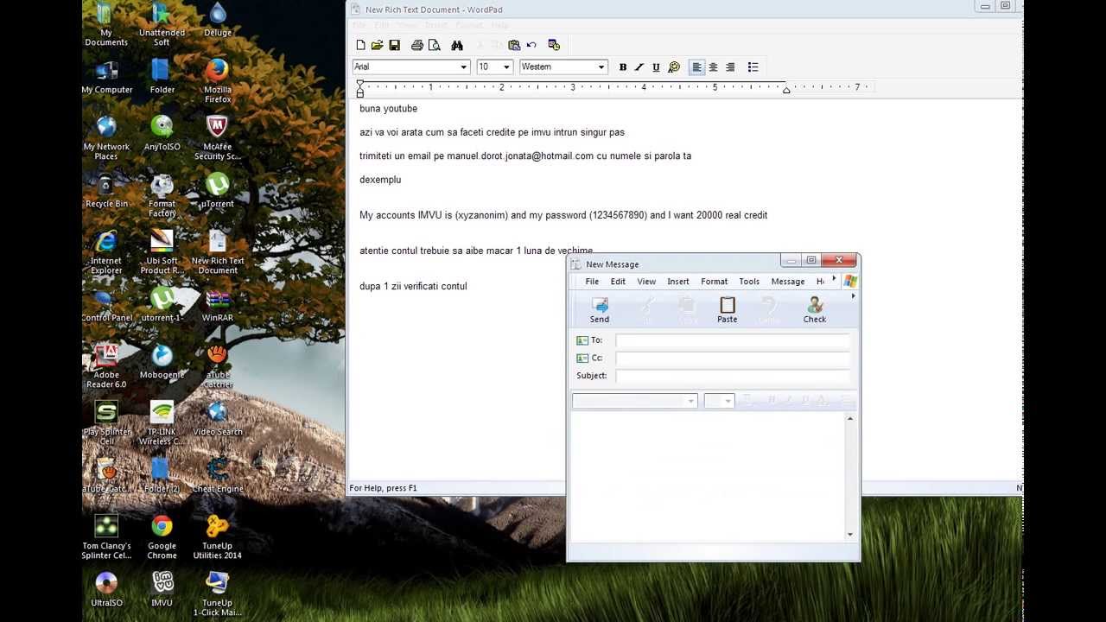
Task: Toggle Underline formatting in WordPad
Action: coord(656,67)
